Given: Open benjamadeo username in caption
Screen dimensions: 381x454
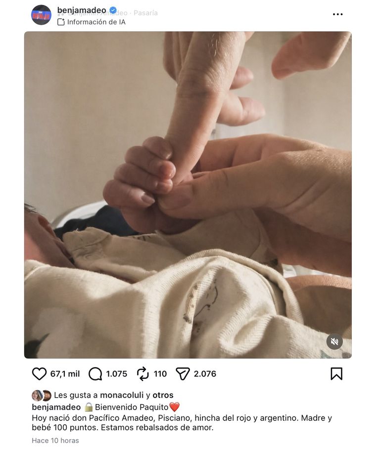Looking at the screenshot, I should pyautogui.click(x=56, y=407).
